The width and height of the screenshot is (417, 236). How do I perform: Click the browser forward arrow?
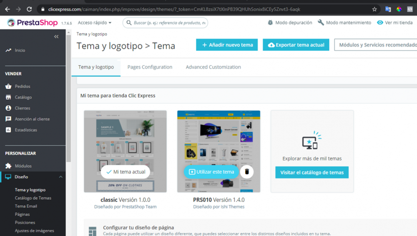tap(18, 9)
